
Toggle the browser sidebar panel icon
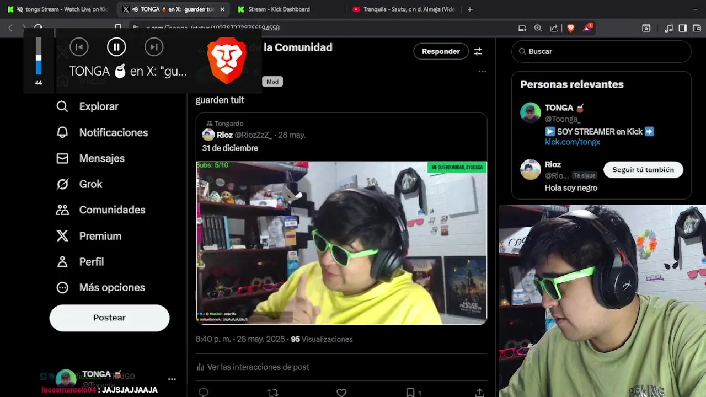(682, 28)
